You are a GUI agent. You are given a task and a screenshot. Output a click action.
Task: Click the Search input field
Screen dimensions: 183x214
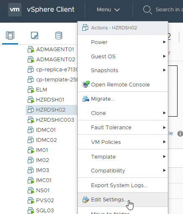click(169, 10)
